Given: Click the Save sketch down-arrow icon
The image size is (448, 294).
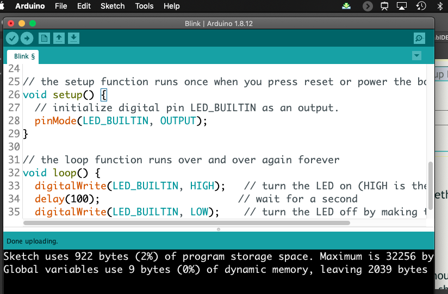Looking at the screenshot, I should point(74,39).
